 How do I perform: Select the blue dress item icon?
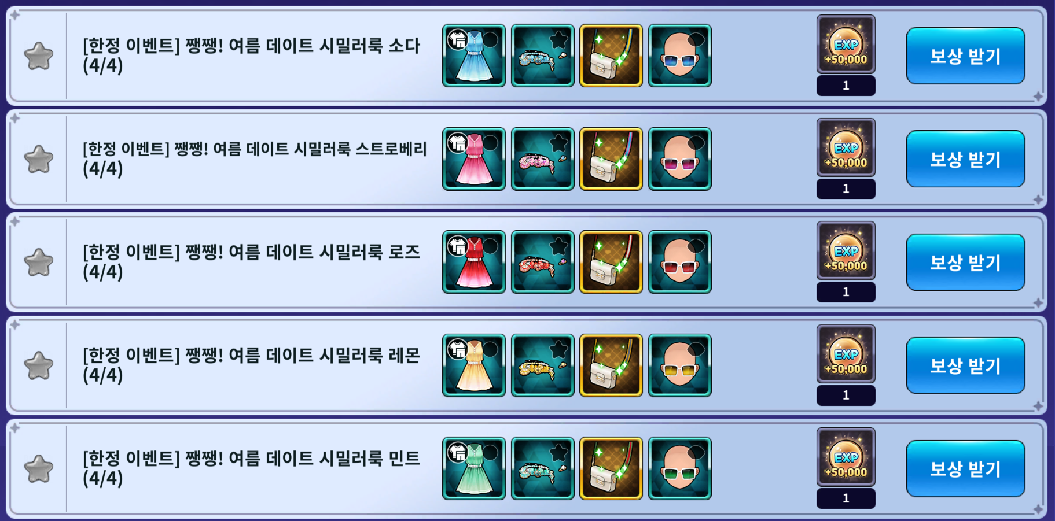pos(474,56)
